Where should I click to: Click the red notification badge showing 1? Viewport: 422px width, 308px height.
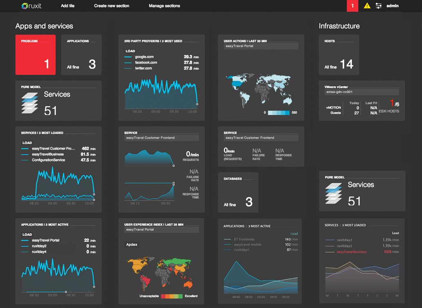tap(352, 6)
